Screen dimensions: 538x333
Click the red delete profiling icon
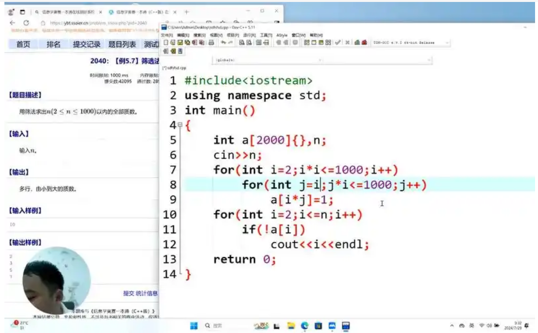click(x=364, y=43)
